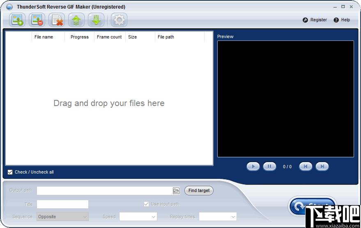This screenshot has height=228, width=361.
Task: Go to previous frame in preview
Action: [x=306, y=167]
